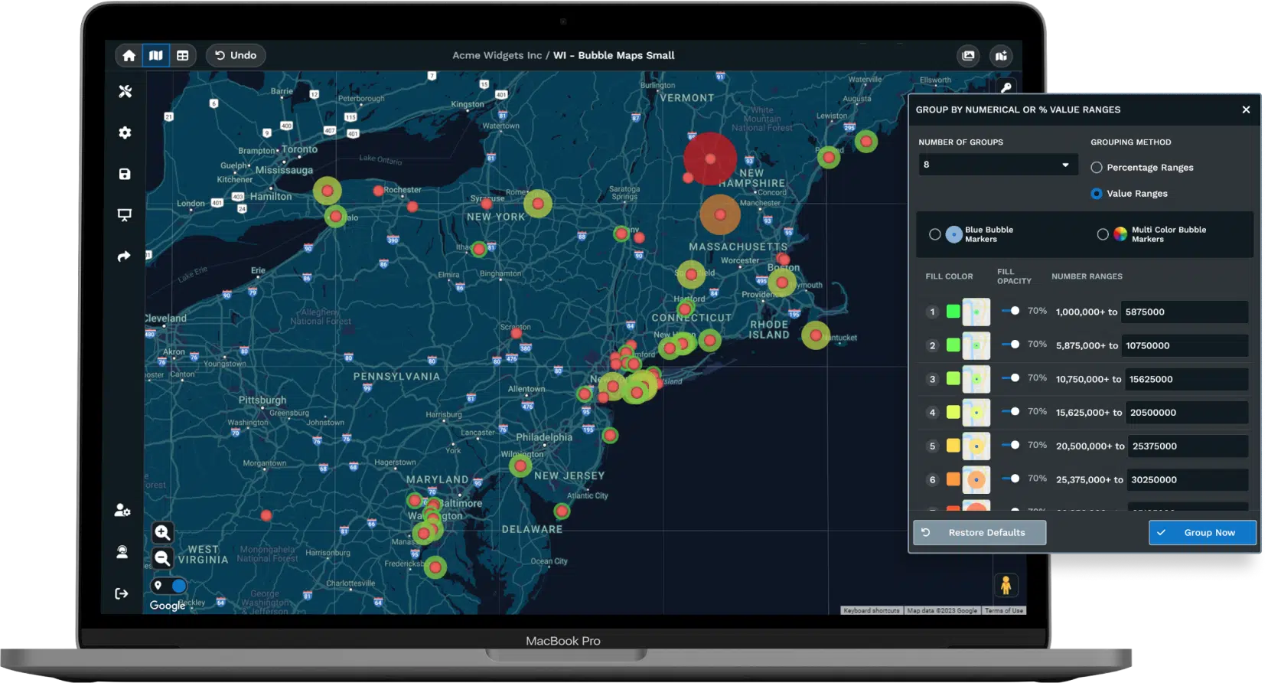Viewport: 1268px width, 683px height.
Task: Click the save disk icon
Action: coord(125,174)
